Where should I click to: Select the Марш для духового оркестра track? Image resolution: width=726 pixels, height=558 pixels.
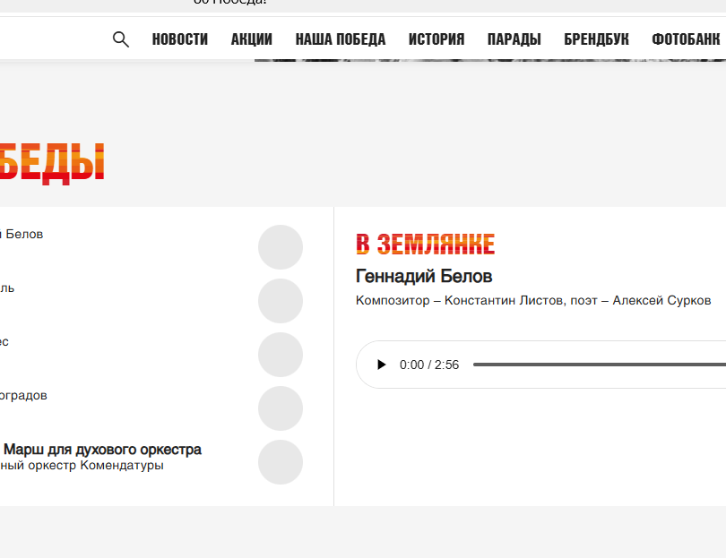pyautogui.click(x=103, y=450)
